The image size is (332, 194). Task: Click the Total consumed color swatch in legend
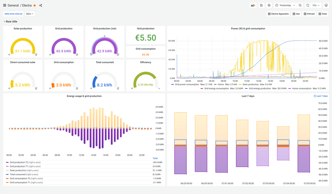[7, 174]
